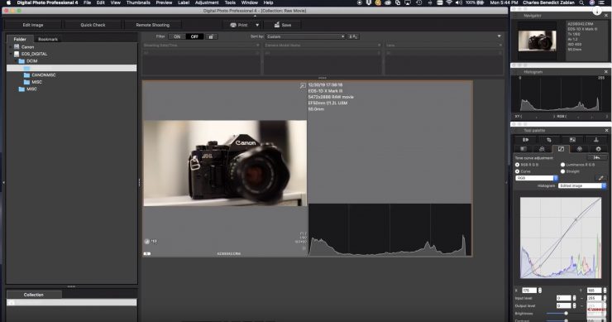This screenshot has width=612, height=322.
Task: Select the RGB R G B radio option
Action: (517, 165)
